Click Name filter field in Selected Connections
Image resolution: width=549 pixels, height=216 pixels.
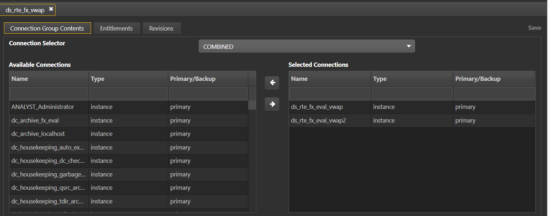(330, 93)
